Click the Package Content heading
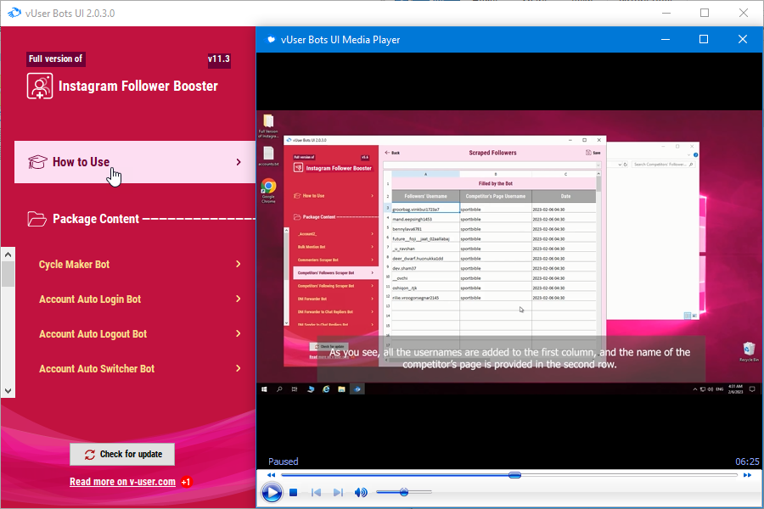Viewport: 764px width, 509px height. coord(96,219)
